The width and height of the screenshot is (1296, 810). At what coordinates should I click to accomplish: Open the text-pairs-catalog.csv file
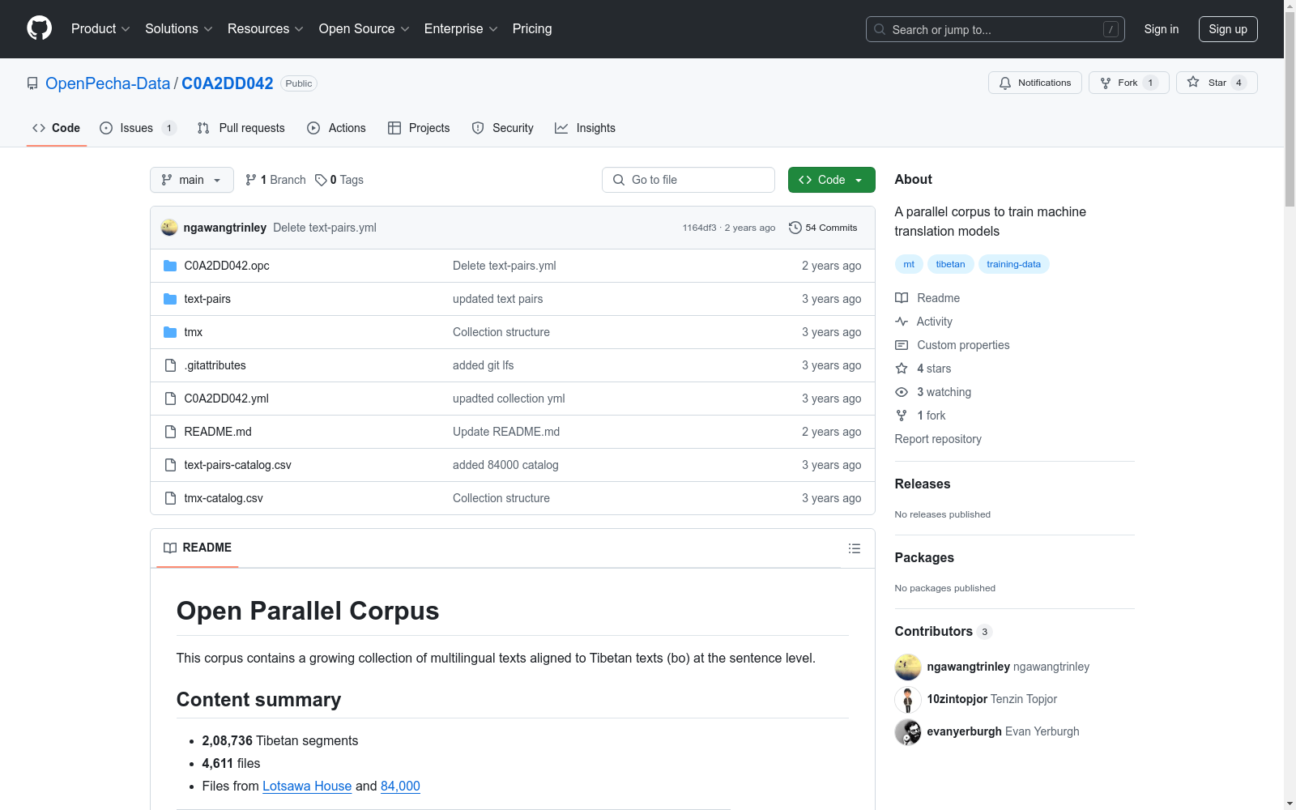pos(238,465)
